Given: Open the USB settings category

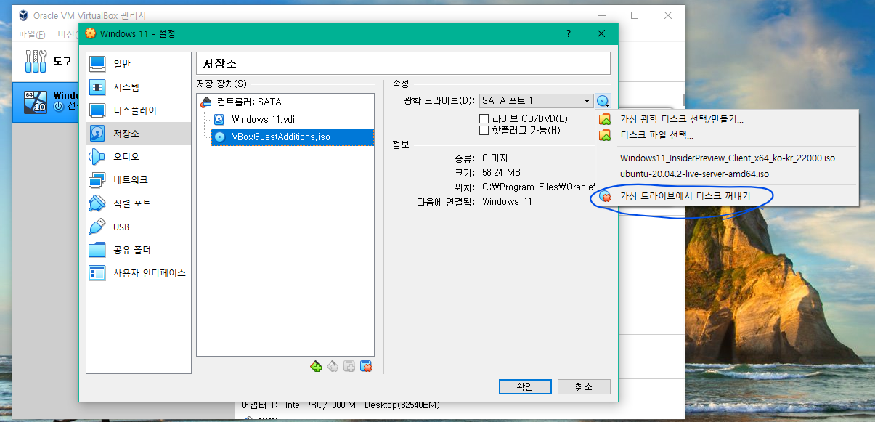Looking at the screenshot, I should (138, 227).
